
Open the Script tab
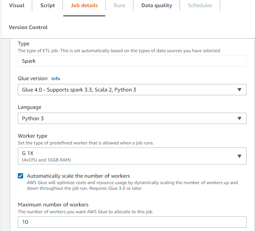[x=47, y=6]
